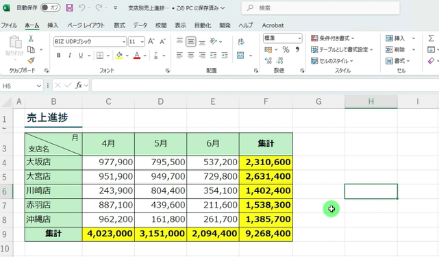Select cell with total 9,268,400

[266, 234]
